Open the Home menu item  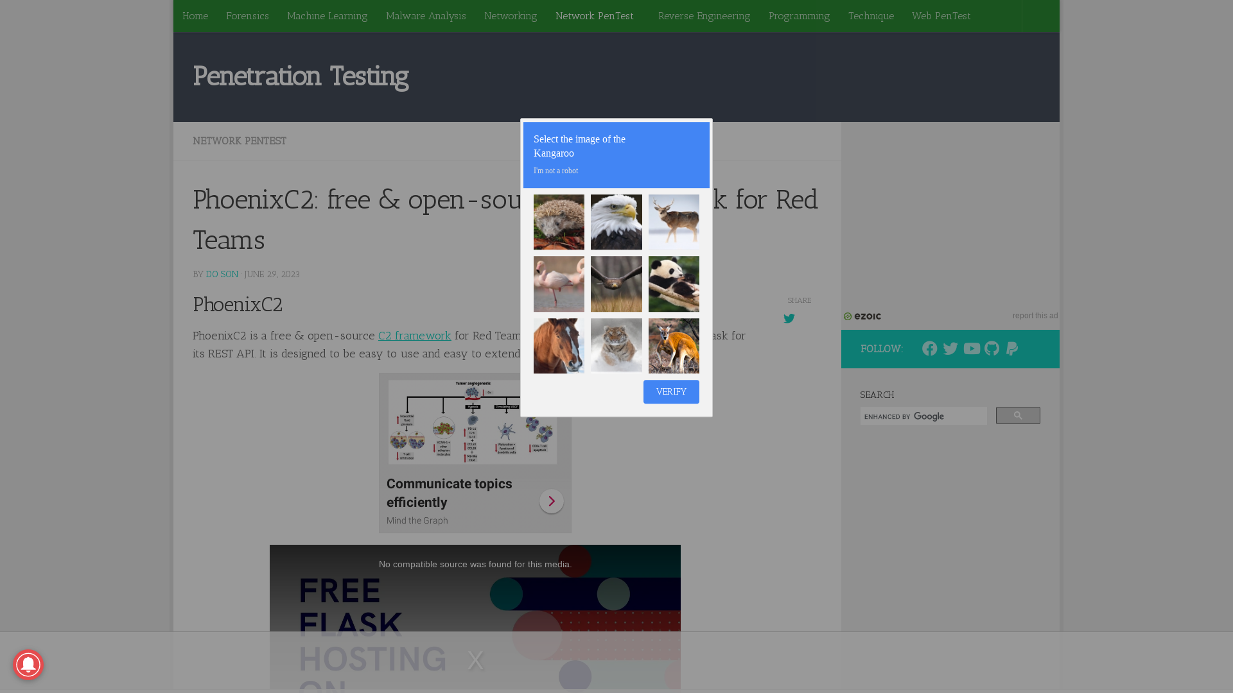coord(195,16)
